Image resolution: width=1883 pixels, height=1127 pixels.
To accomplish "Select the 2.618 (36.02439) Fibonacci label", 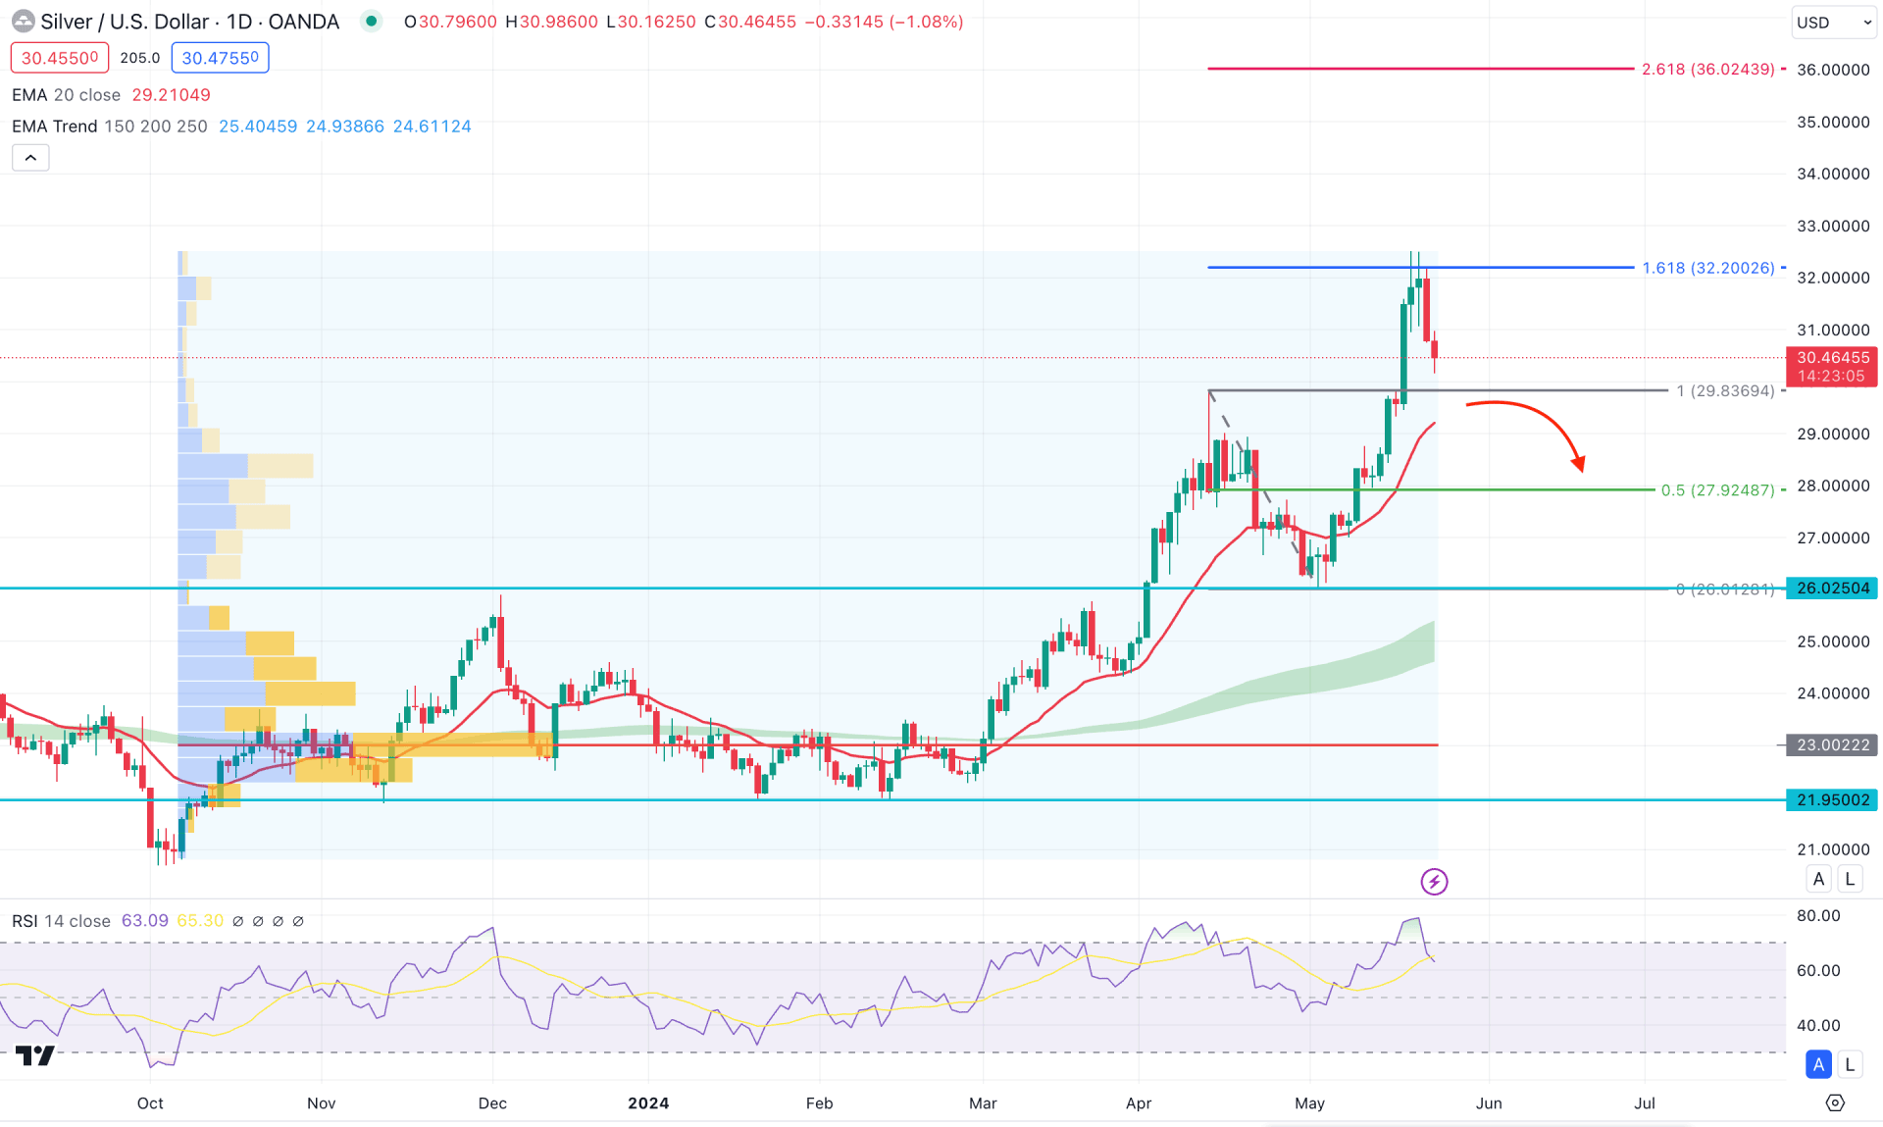I will tap(1707, 70).
